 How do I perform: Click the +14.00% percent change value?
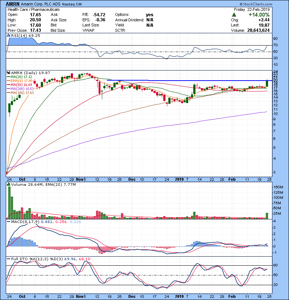point(259,15)
